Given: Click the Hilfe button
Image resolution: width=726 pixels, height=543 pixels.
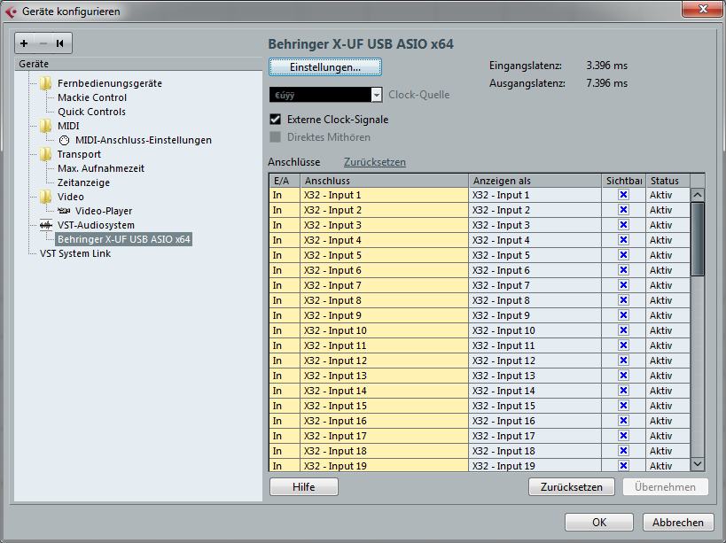Looking at the screenshot, I should pyautogui.click(x=304, y=487).
